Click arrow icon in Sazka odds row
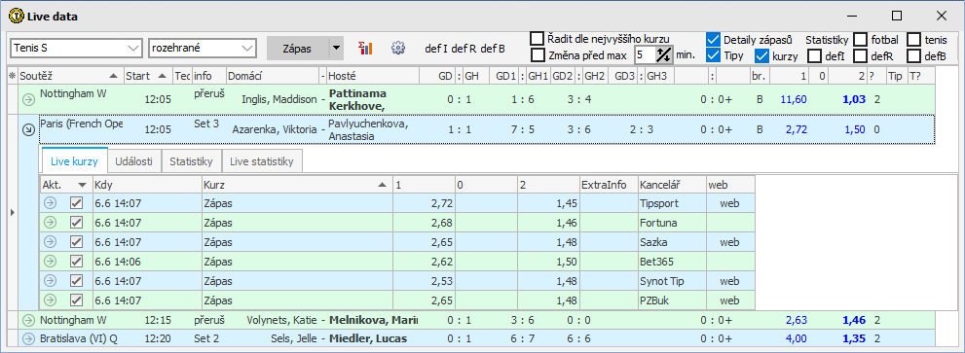The height and width of the screenshot is (353, 965). [x=50, y=242]
